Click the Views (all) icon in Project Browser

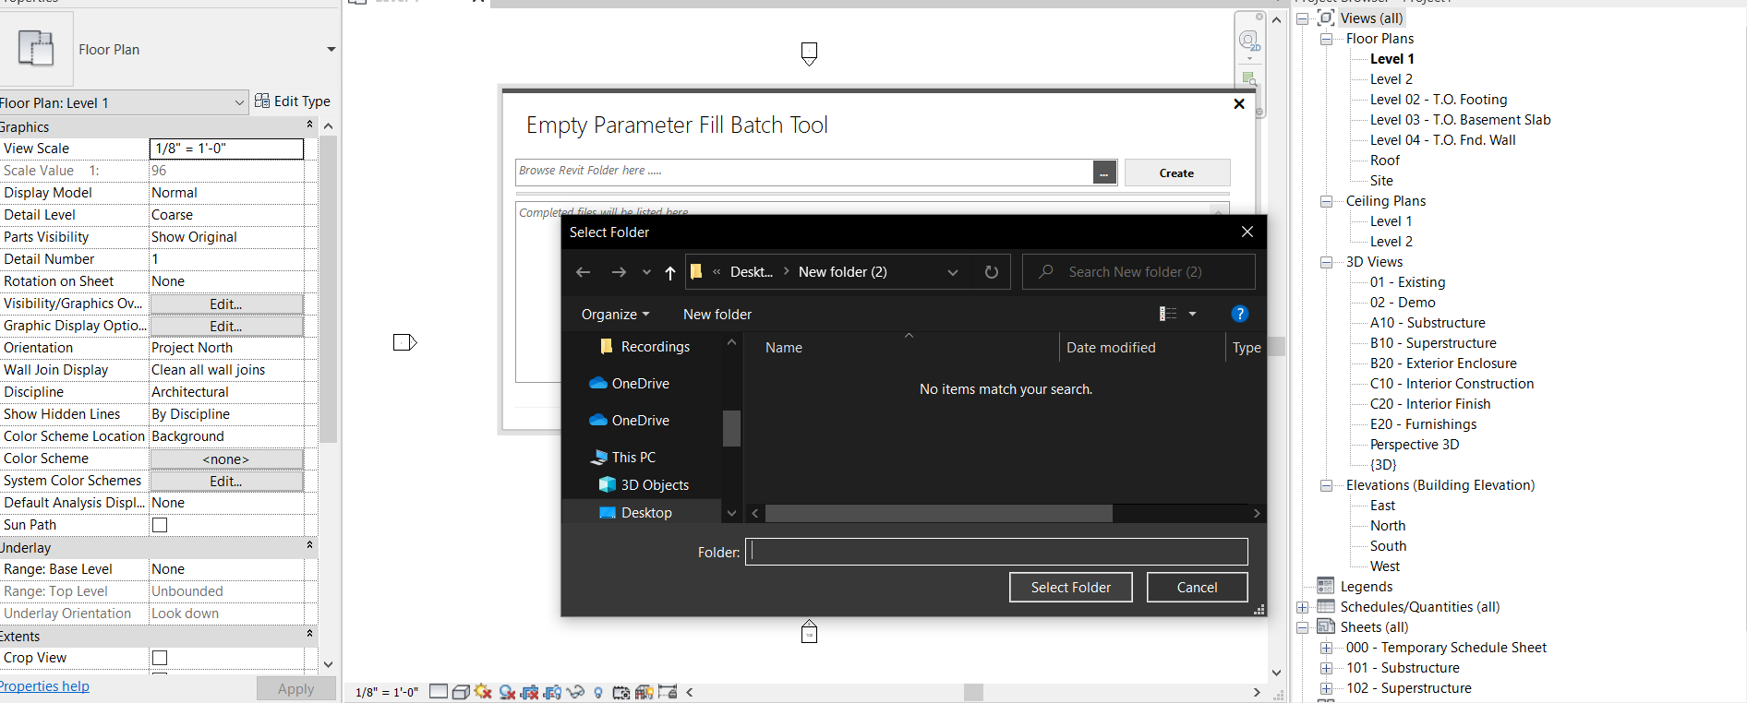pos(1326,18)
